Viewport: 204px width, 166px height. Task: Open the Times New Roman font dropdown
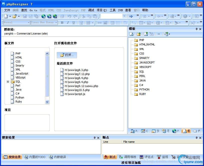click(x=56, y=23)
